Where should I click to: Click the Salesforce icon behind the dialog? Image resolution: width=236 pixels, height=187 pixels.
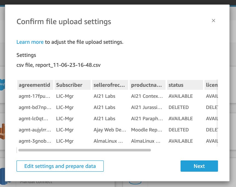click(3, 84)
